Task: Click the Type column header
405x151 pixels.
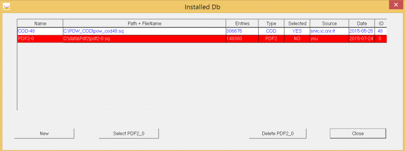Action: [x=271, y=23]
